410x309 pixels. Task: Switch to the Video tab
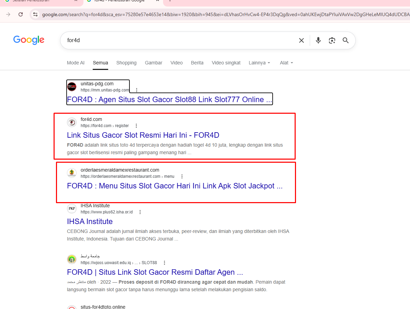pyautogui.click(x=176, y=63)
